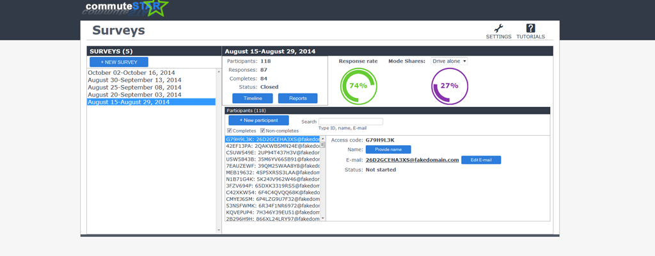The height and width of the screenshot is (256, 655).
Task: Focus the participant Search field
Action: point(351,122)
